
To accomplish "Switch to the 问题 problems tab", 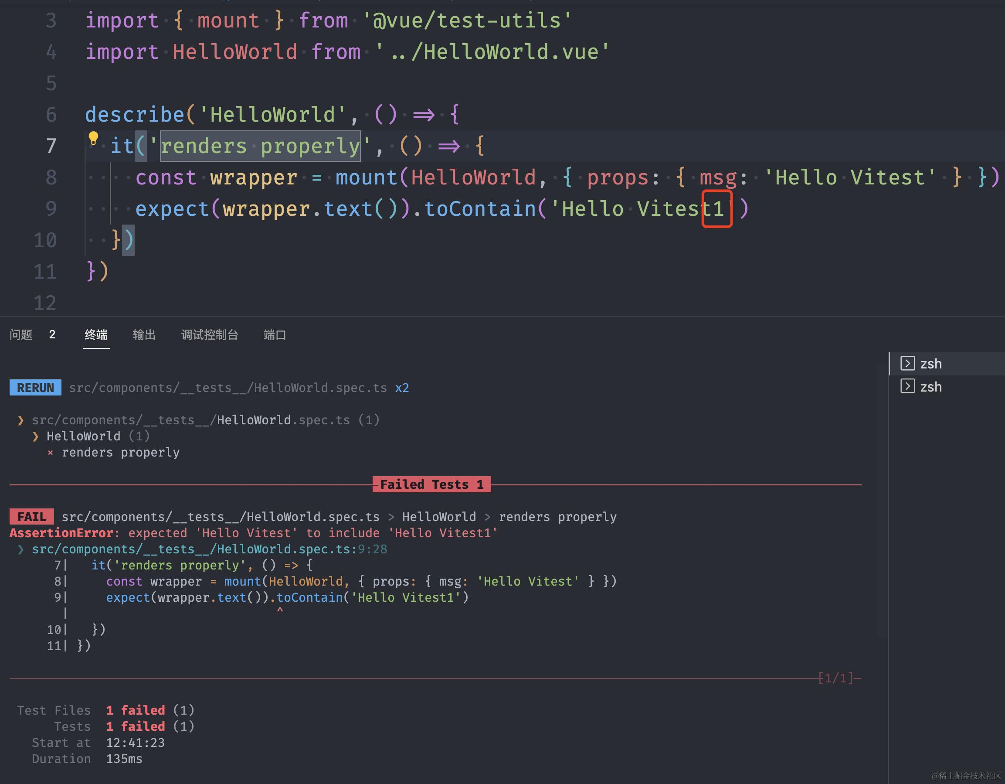I will pos(21,335).
